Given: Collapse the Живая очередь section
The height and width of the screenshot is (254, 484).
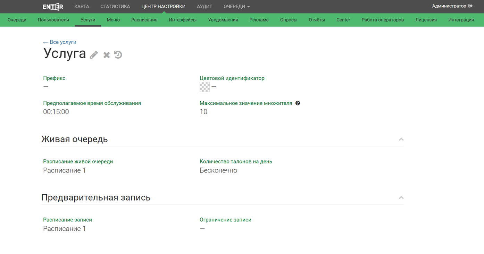Looking at the screenshot, I should coord(401,139).
